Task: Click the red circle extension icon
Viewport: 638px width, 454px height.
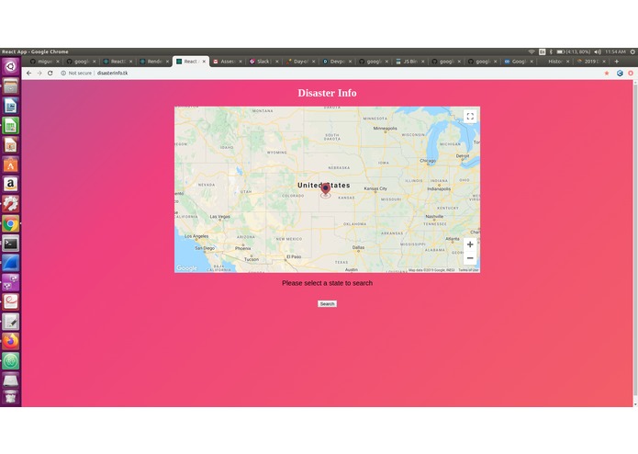Action: [x=631, y=74]
